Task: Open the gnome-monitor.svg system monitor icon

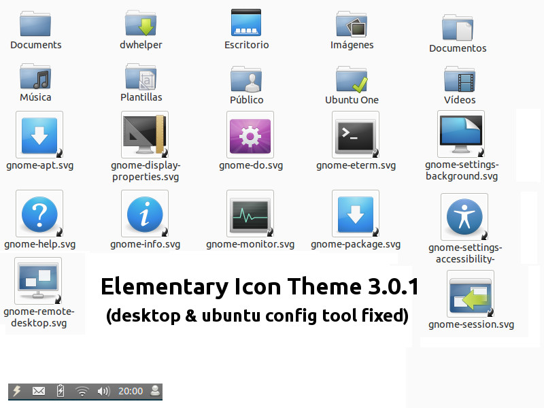Action: coord(250,214)
